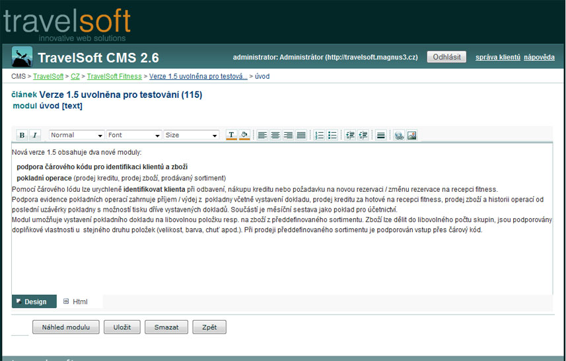Click the 'modul úvod [text]' heading
Image resolution: width=566 pixels, height=361 pixels.
click(48, 106)
